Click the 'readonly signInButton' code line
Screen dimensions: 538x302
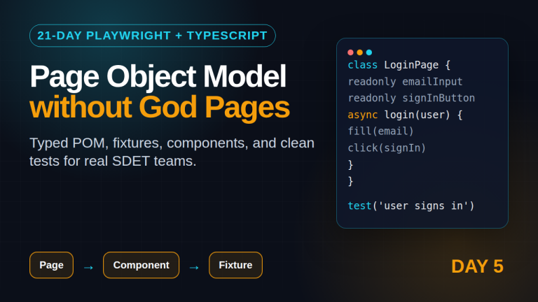[x=411, y=99]
